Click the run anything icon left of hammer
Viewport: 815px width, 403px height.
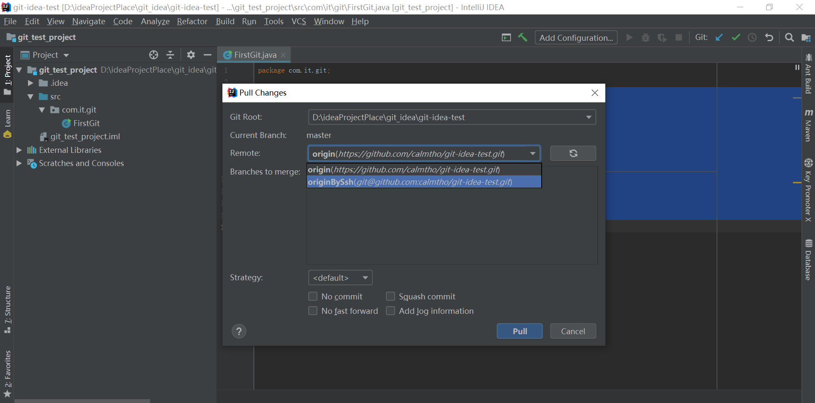(x=506, y=37)
